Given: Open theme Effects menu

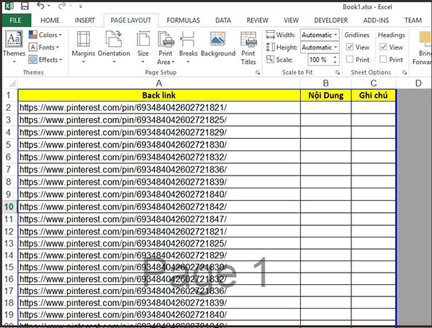Looking at the screenshot, I should [46, 60].
